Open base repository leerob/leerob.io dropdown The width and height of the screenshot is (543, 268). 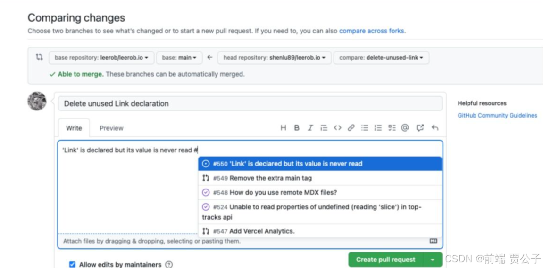pyautogui.click(x=101, y=58)
